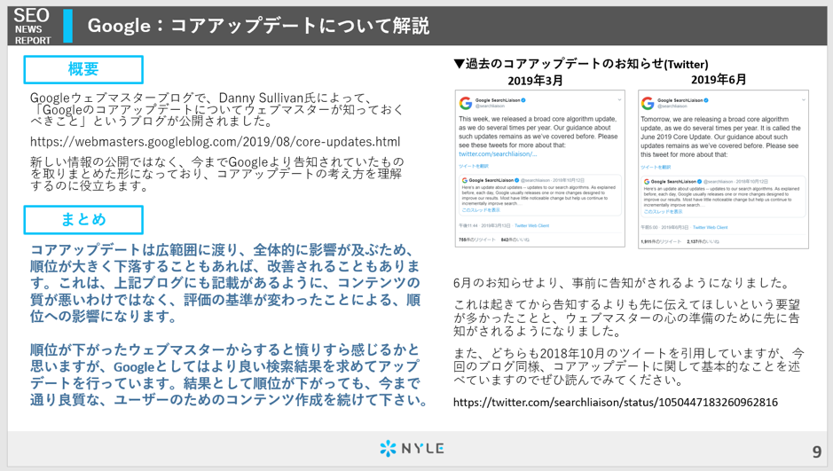Click the dropdown chevron on the March tweet
The image size is (833, 471).
point(619,100)
